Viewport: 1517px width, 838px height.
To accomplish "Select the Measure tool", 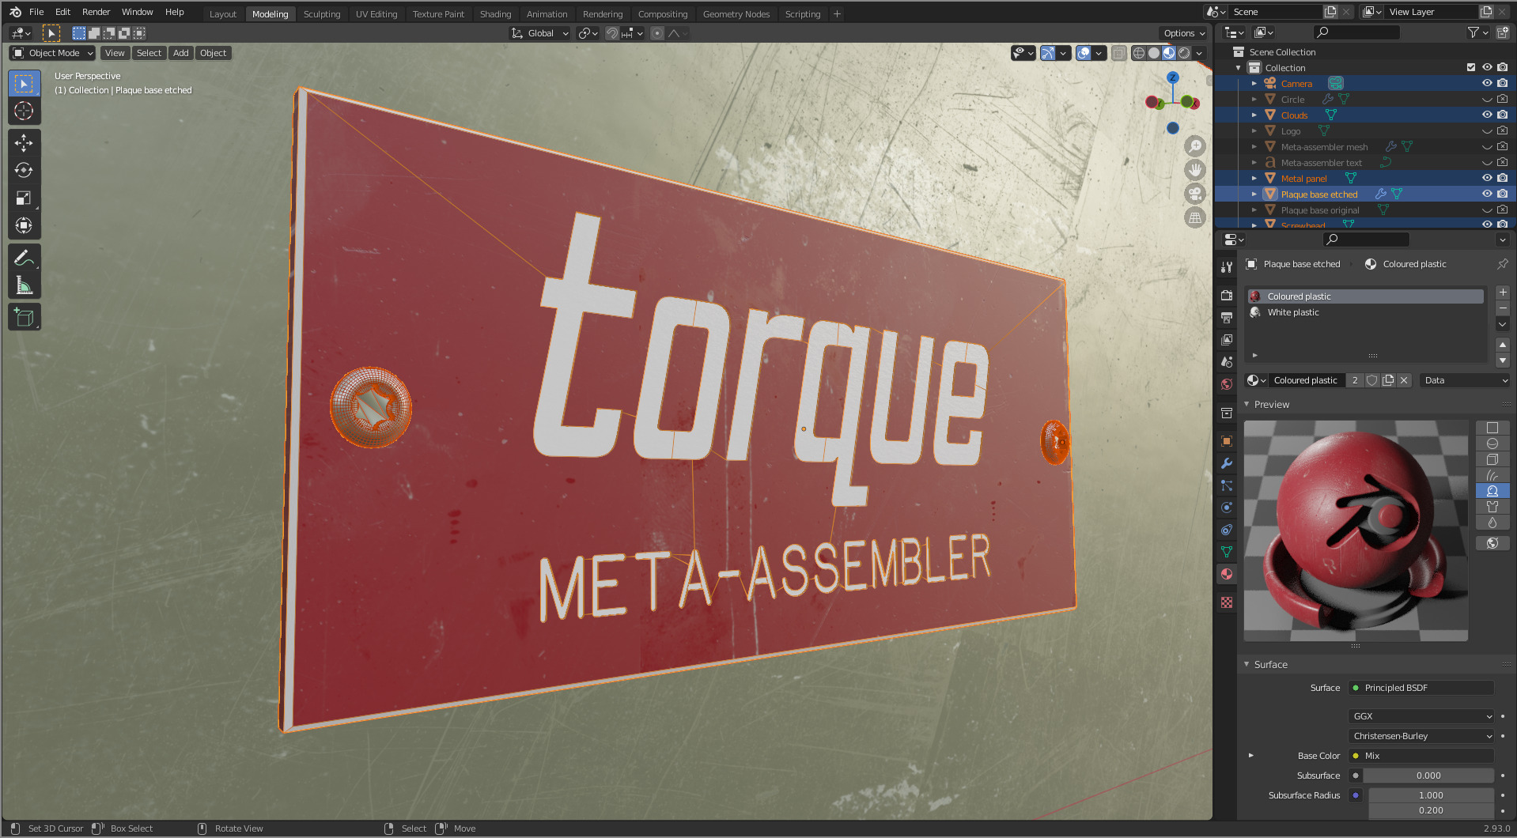I will (x=24, y=285).
